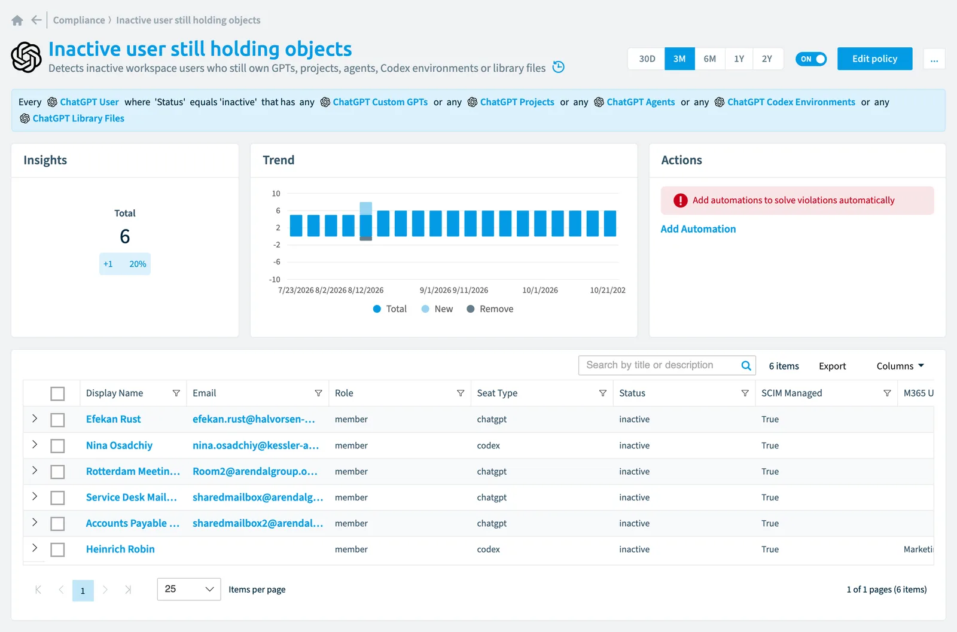Filter the Seat Type column
The image size is (957, 632).
click(x=603, y=393)
